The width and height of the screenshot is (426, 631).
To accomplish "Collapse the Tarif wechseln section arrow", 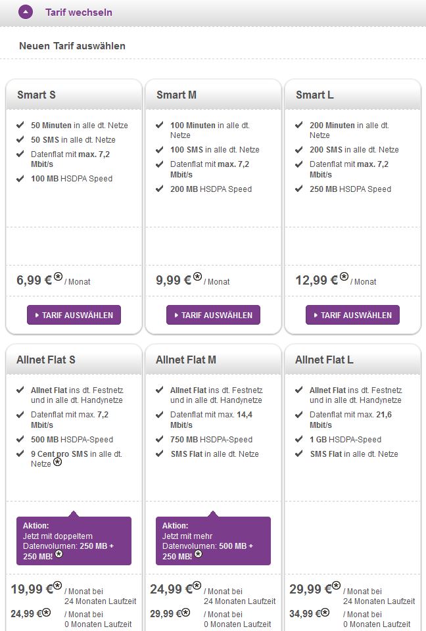I will pyautogui.click(x=26, y=12).
